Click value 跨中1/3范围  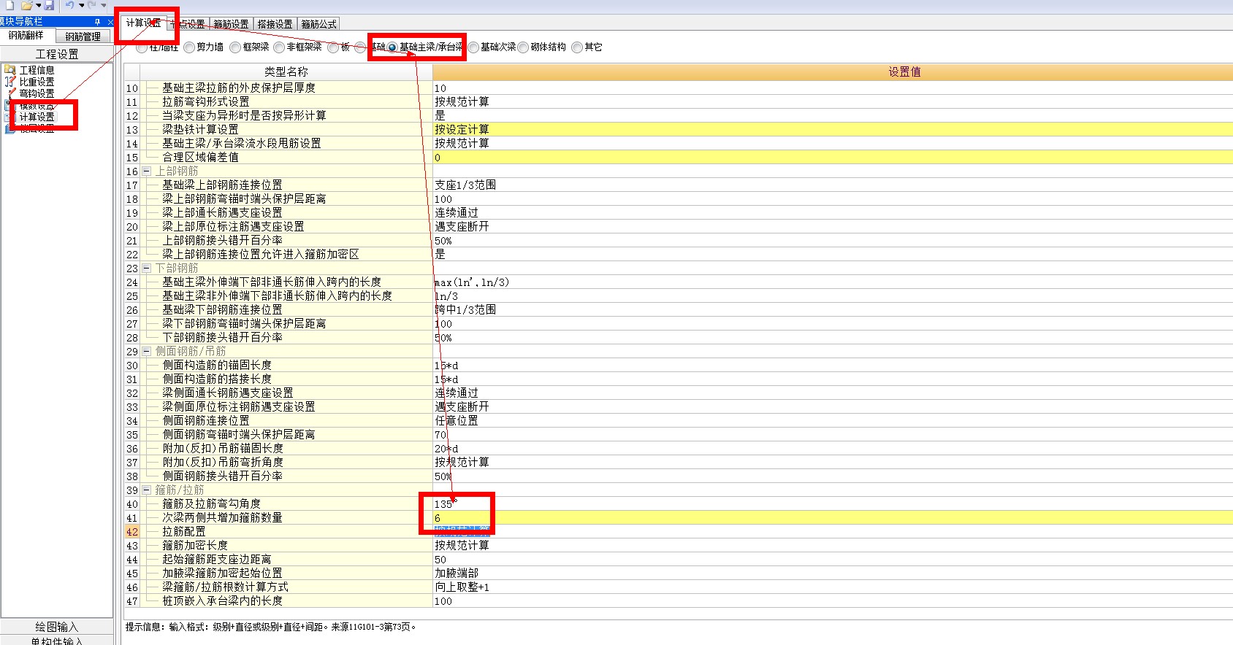[465, 310]
